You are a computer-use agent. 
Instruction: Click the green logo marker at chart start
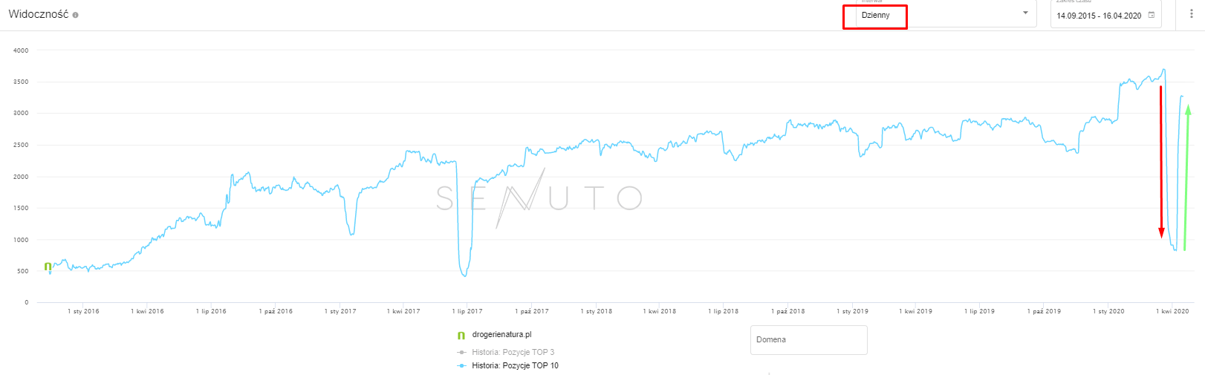point(48,266)
